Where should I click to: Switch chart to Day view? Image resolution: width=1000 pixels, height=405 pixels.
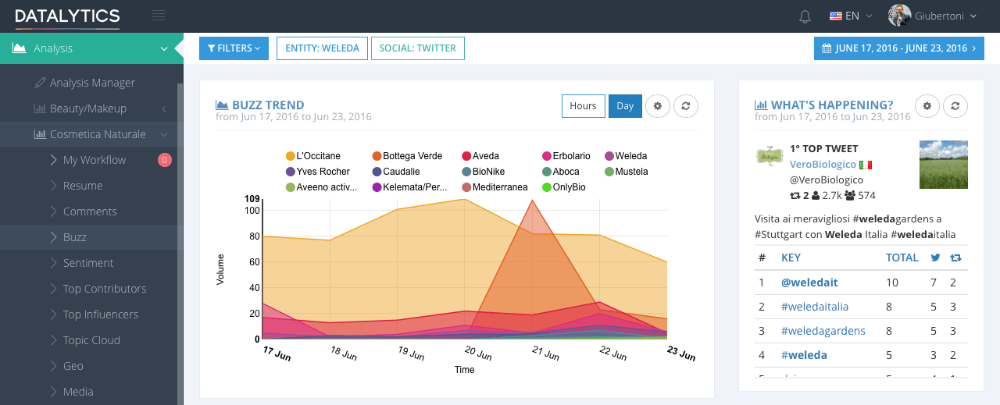(625, 106)
